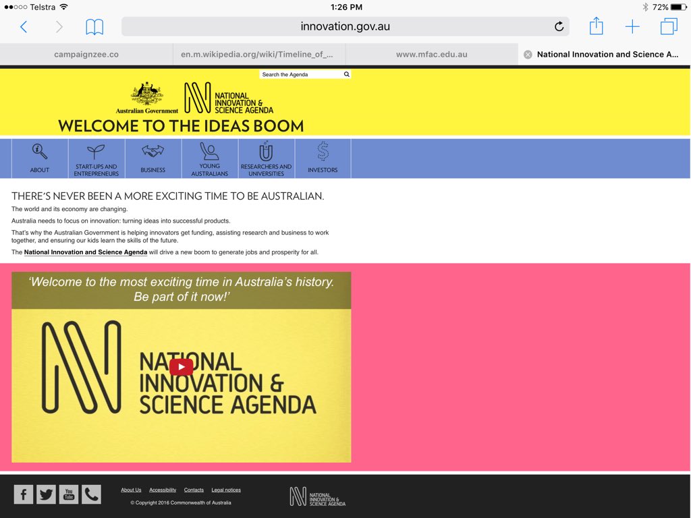This screenshot has height=518, width=691.
Task: Switch to the campaignzee.co tab
Action: coord(86,55)
